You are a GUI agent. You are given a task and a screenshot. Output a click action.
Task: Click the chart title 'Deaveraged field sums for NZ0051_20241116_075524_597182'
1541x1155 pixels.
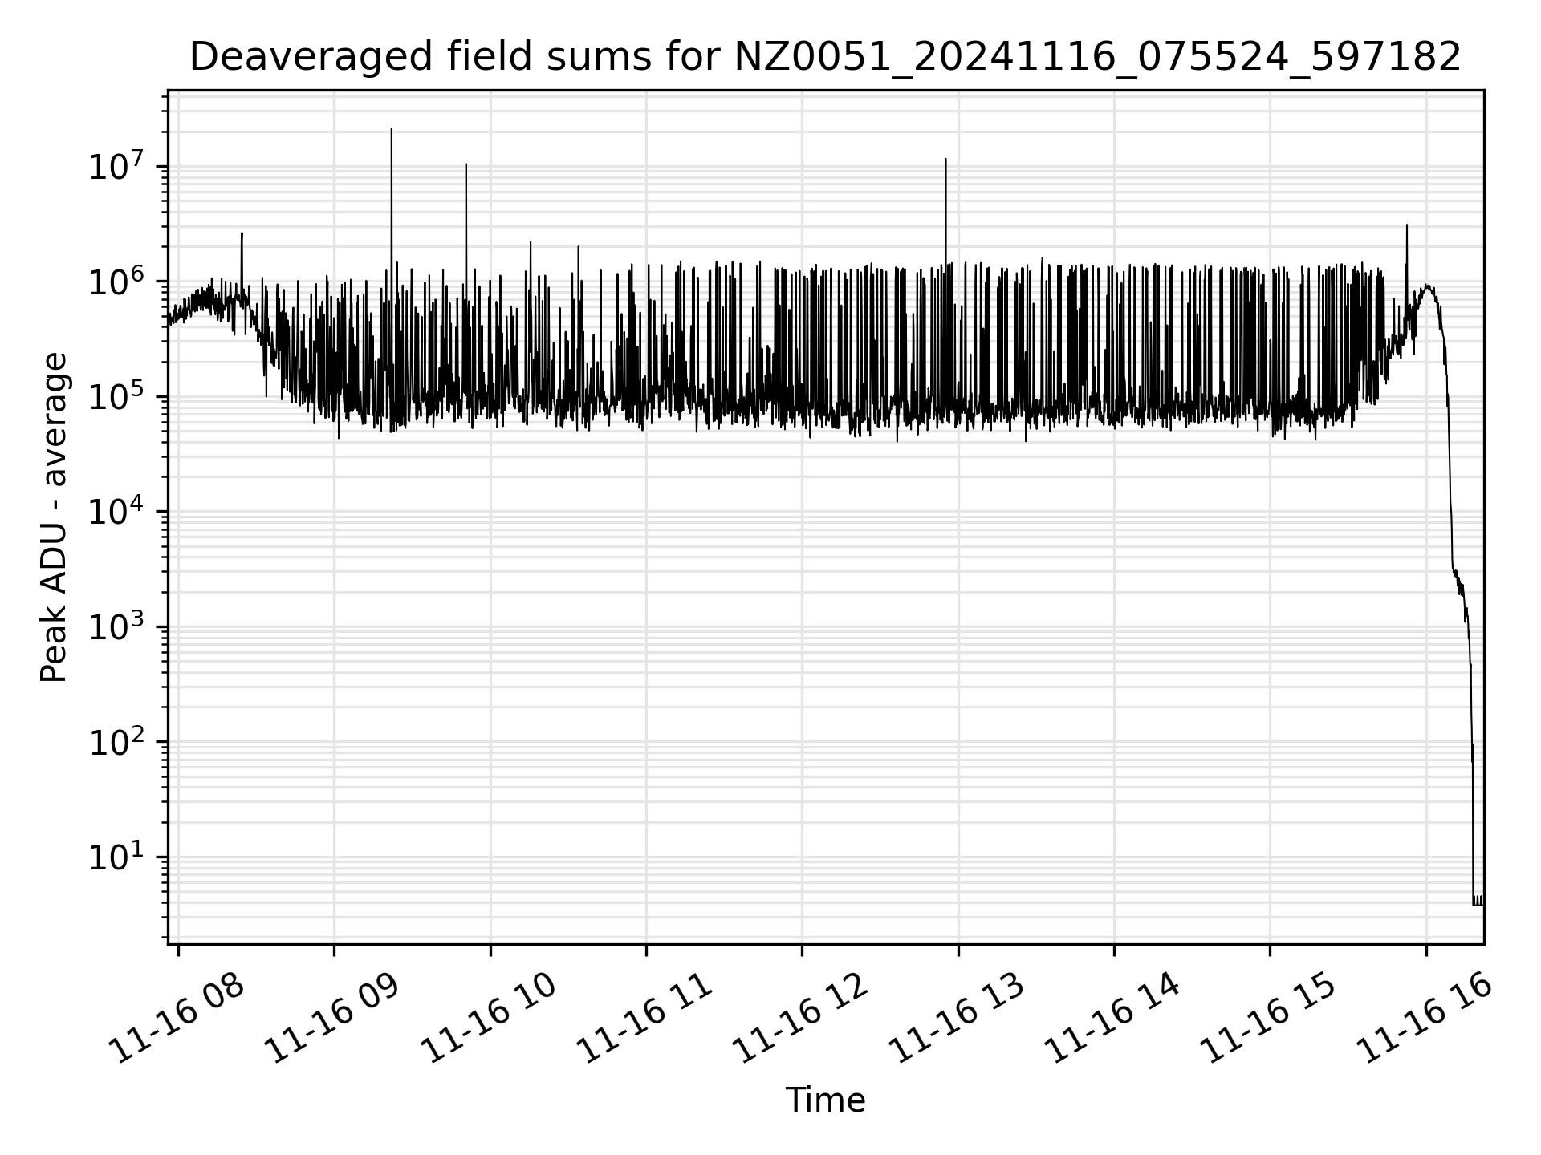[825, 58]
